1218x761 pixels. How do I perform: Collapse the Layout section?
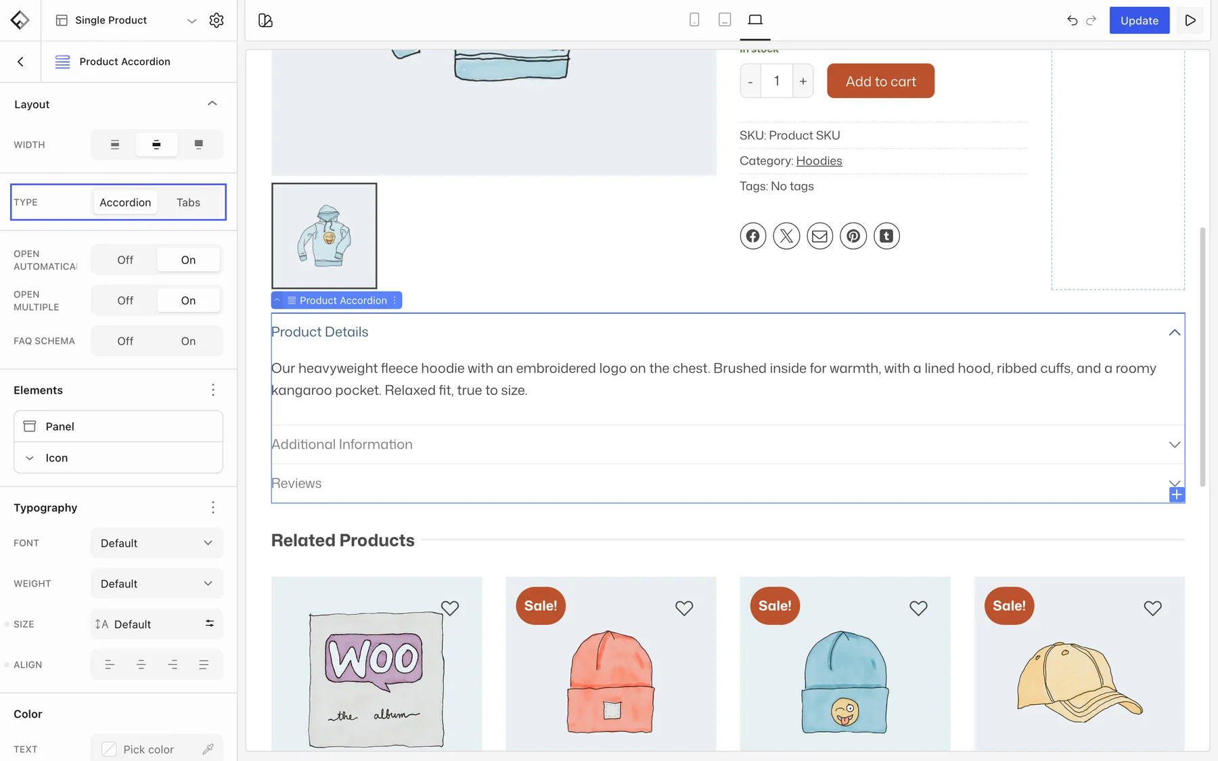coord(212,103)
